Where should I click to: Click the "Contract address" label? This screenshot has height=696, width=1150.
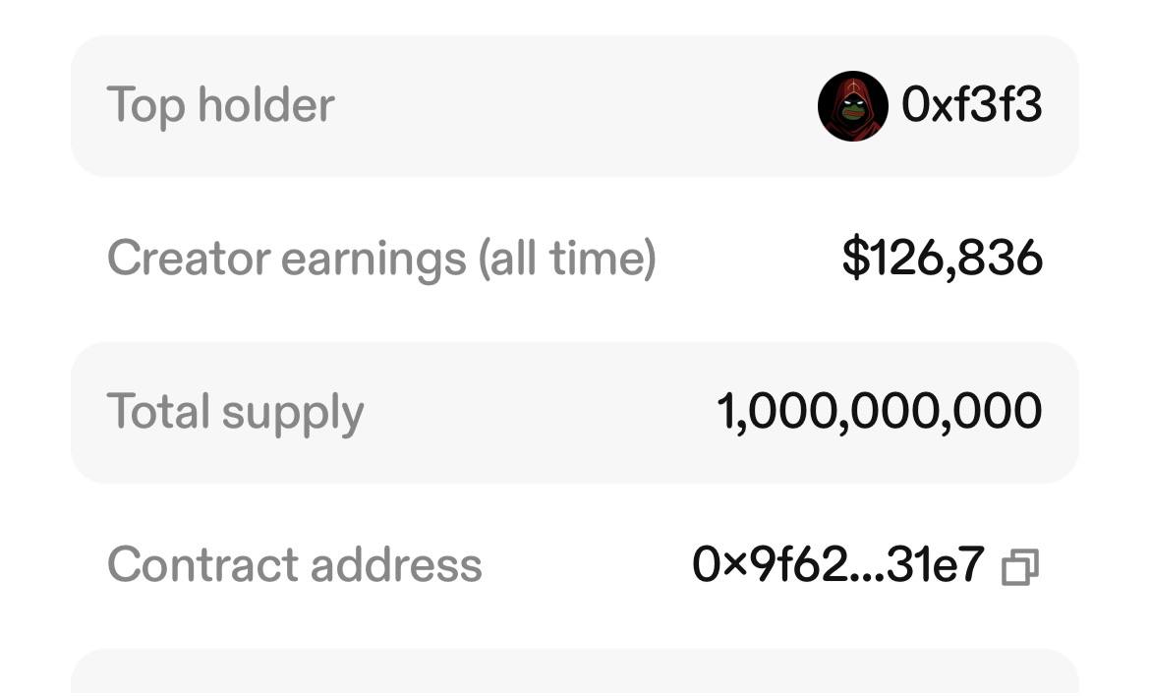[x=294, y=565]
